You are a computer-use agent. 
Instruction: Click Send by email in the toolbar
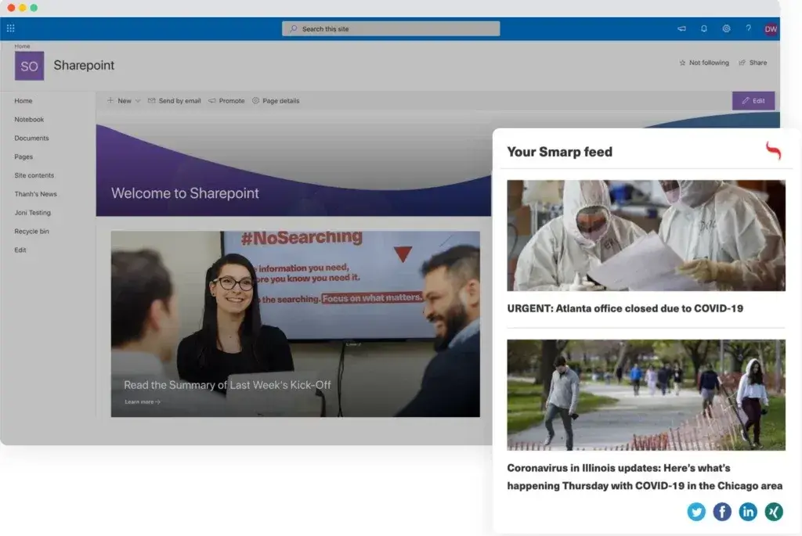[x=174, y=101]
